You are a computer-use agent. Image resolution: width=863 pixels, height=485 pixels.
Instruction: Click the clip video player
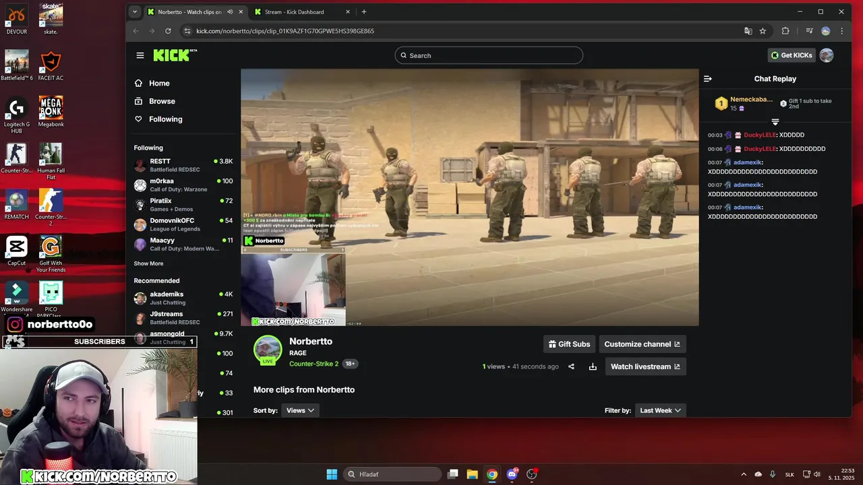click(x=470, y=197)
